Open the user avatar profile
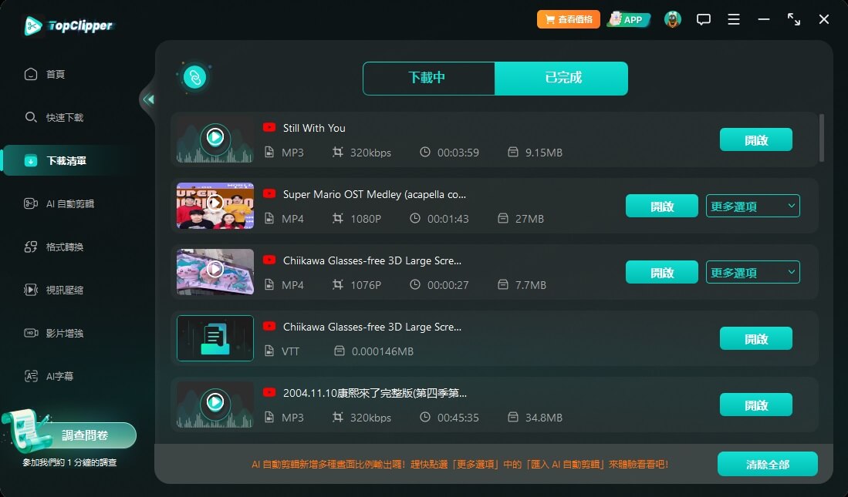 [672, 19]
